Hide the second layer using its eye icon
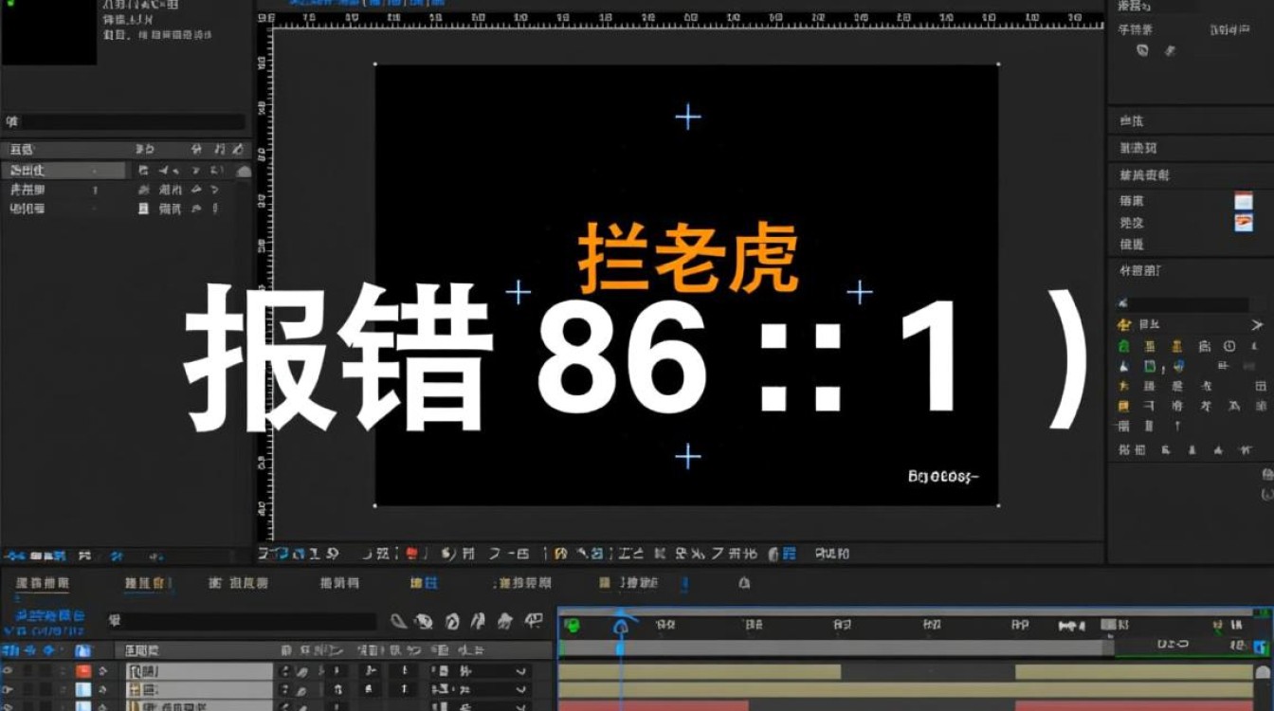This screenshot has height=711, width=1274. click(9, 689)
